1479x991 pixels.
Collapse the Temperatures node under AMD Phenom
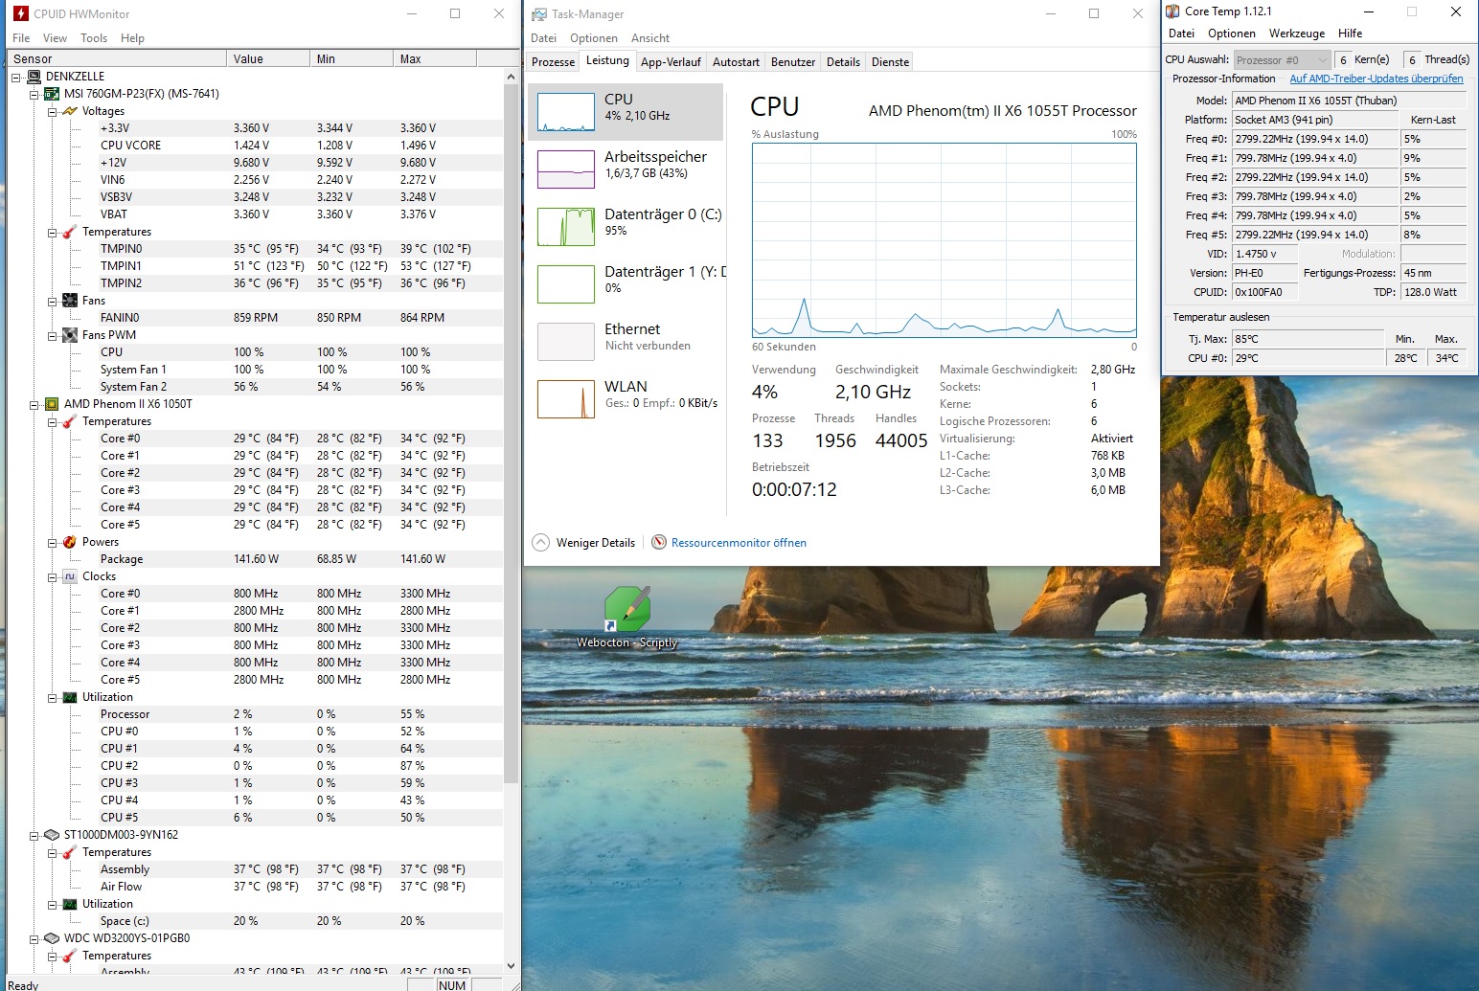point(52,421)
